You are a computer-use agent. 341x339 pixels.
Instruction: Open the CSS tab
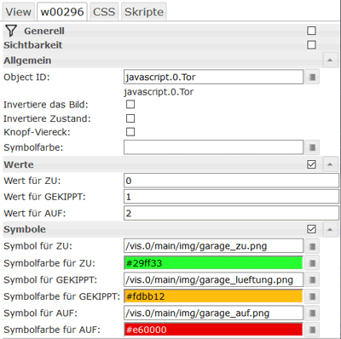104,12
